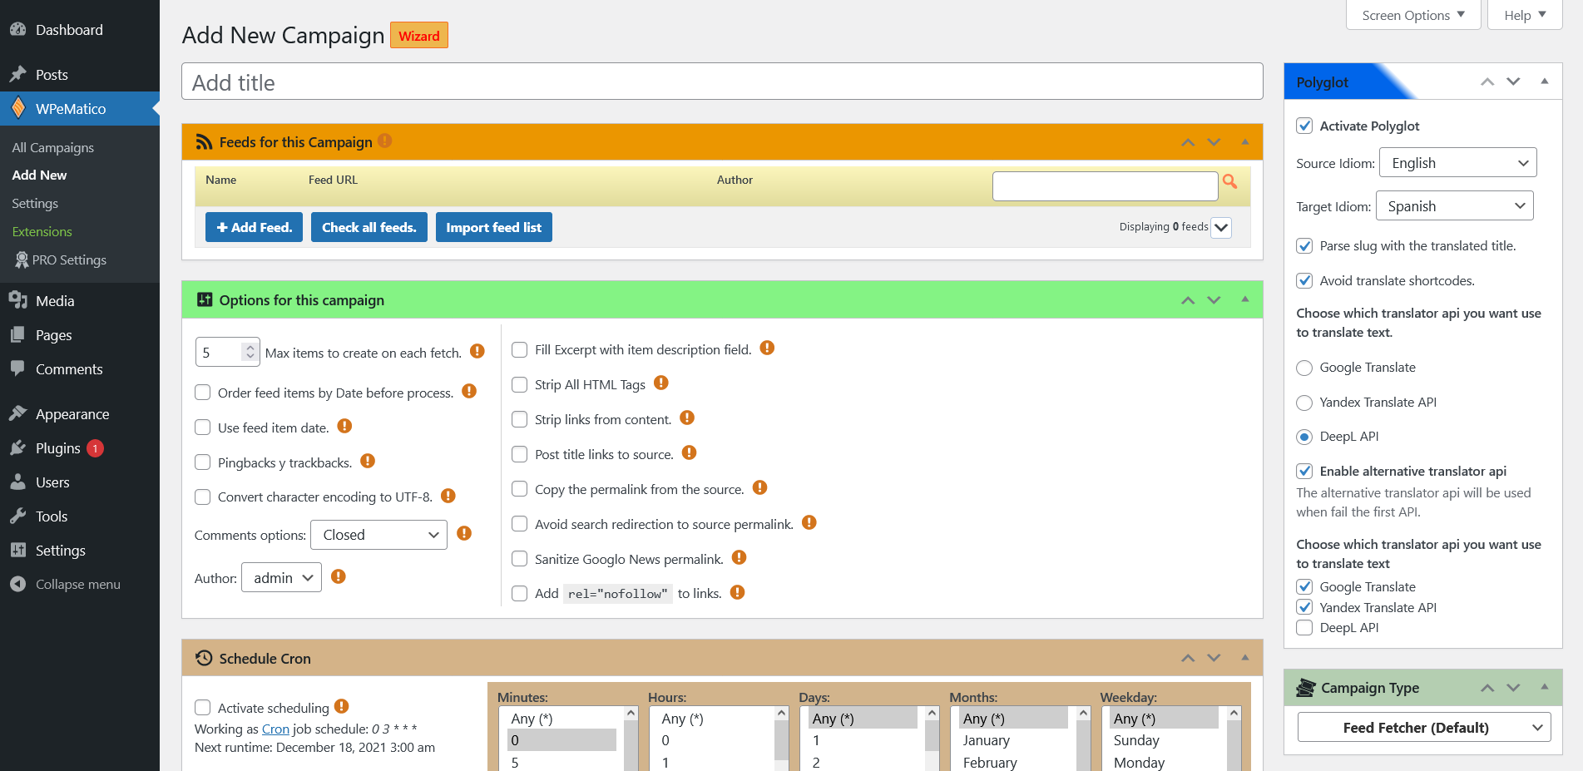
Task: Click help icon for Sanitize Googlo News permalink
Action: (x=739, y=557)
